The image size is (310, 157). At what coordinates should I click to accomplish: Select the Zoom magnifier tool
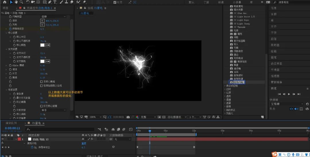pyautogui.click(x=21, y=2)
